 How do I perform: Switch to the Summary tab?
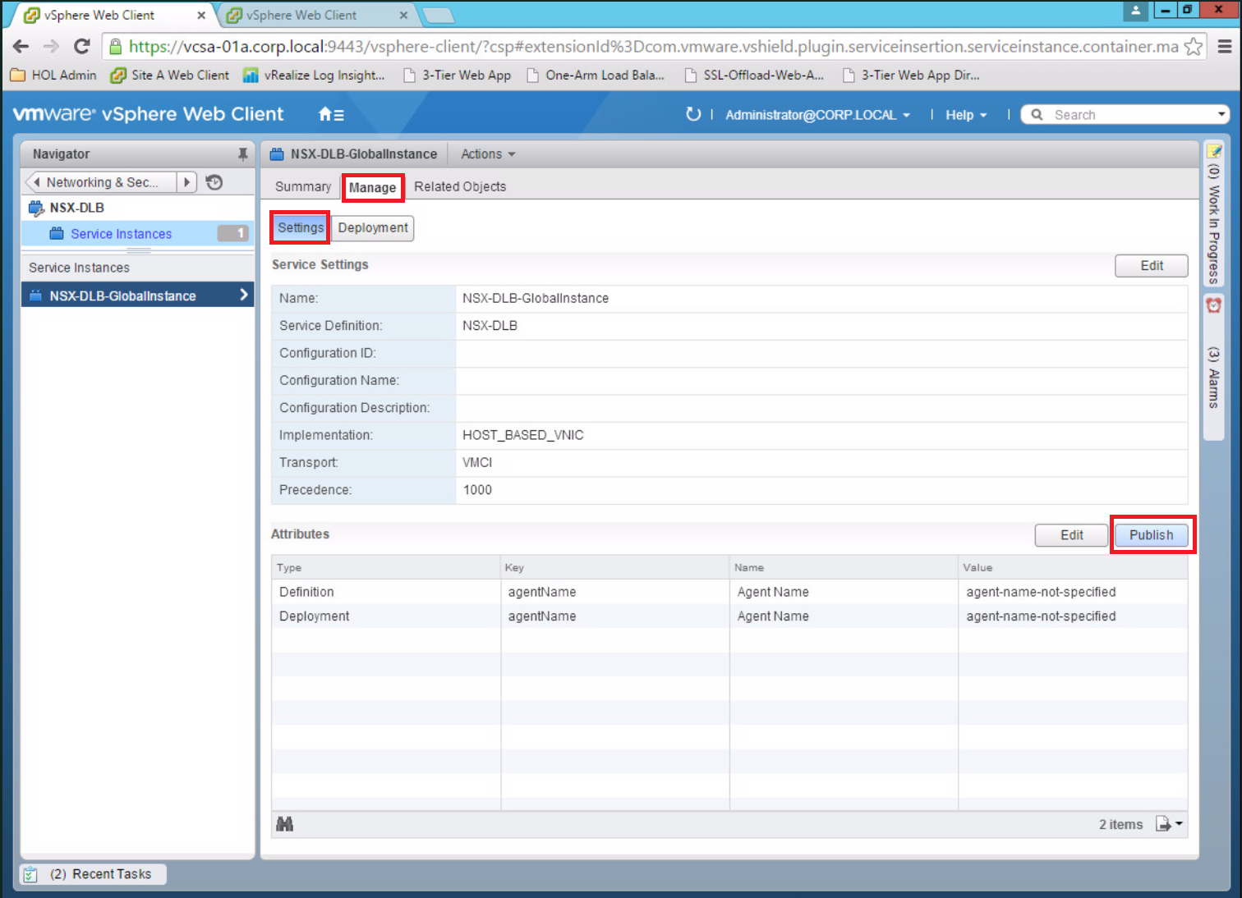pos(303,186)
